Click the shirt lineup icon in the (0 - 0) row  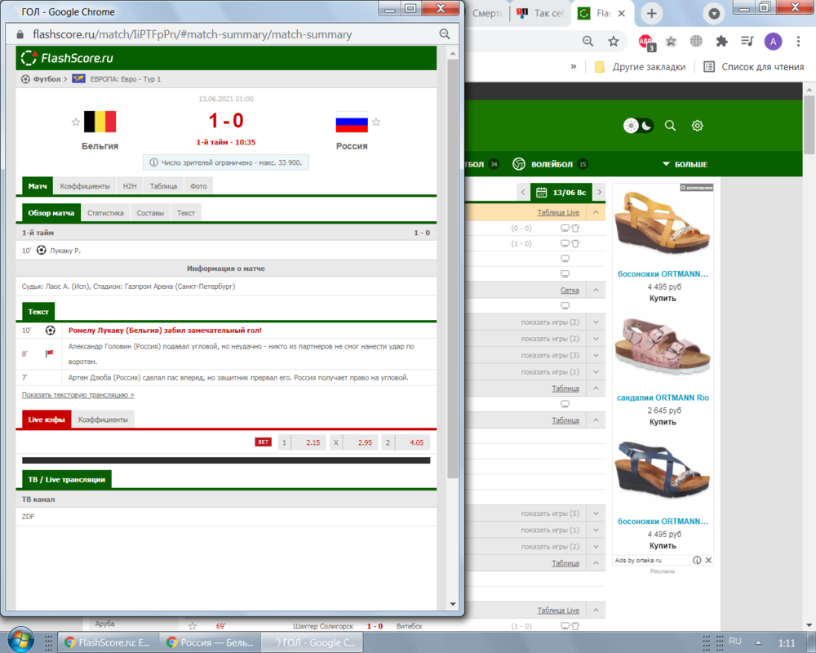[575, 228]
